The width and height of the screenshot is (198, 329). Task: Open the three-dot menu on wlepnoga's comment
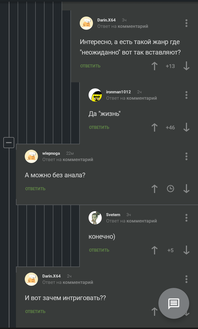[x=186, y=157]
